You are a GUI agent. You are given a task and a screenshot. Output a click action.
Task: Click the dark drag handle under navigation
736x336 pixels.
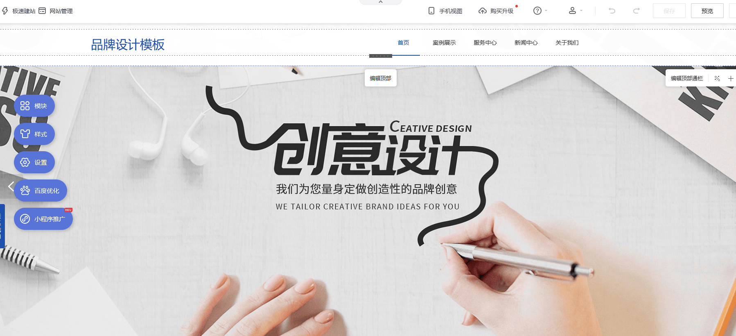(x=381, y=56)
